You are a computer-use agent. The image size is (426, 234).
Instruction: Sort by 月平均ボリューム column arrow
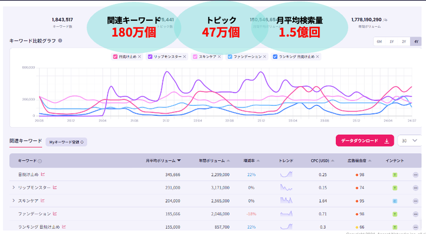coord(179,161)
